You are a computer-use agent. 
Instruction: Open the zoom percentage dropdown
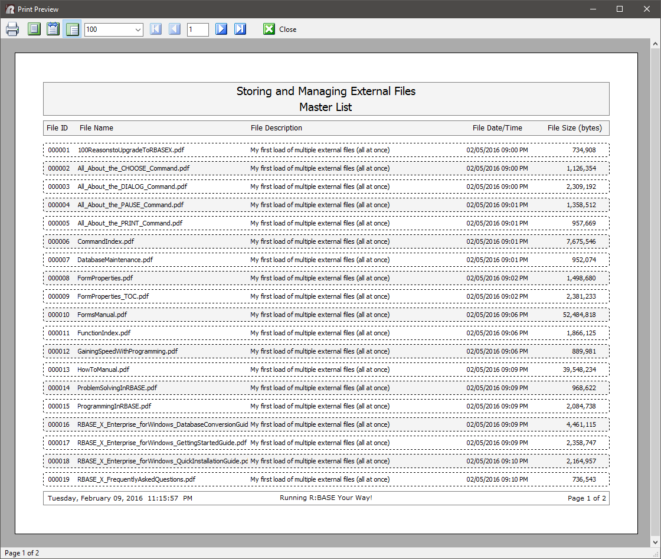[x=138, y=30]
